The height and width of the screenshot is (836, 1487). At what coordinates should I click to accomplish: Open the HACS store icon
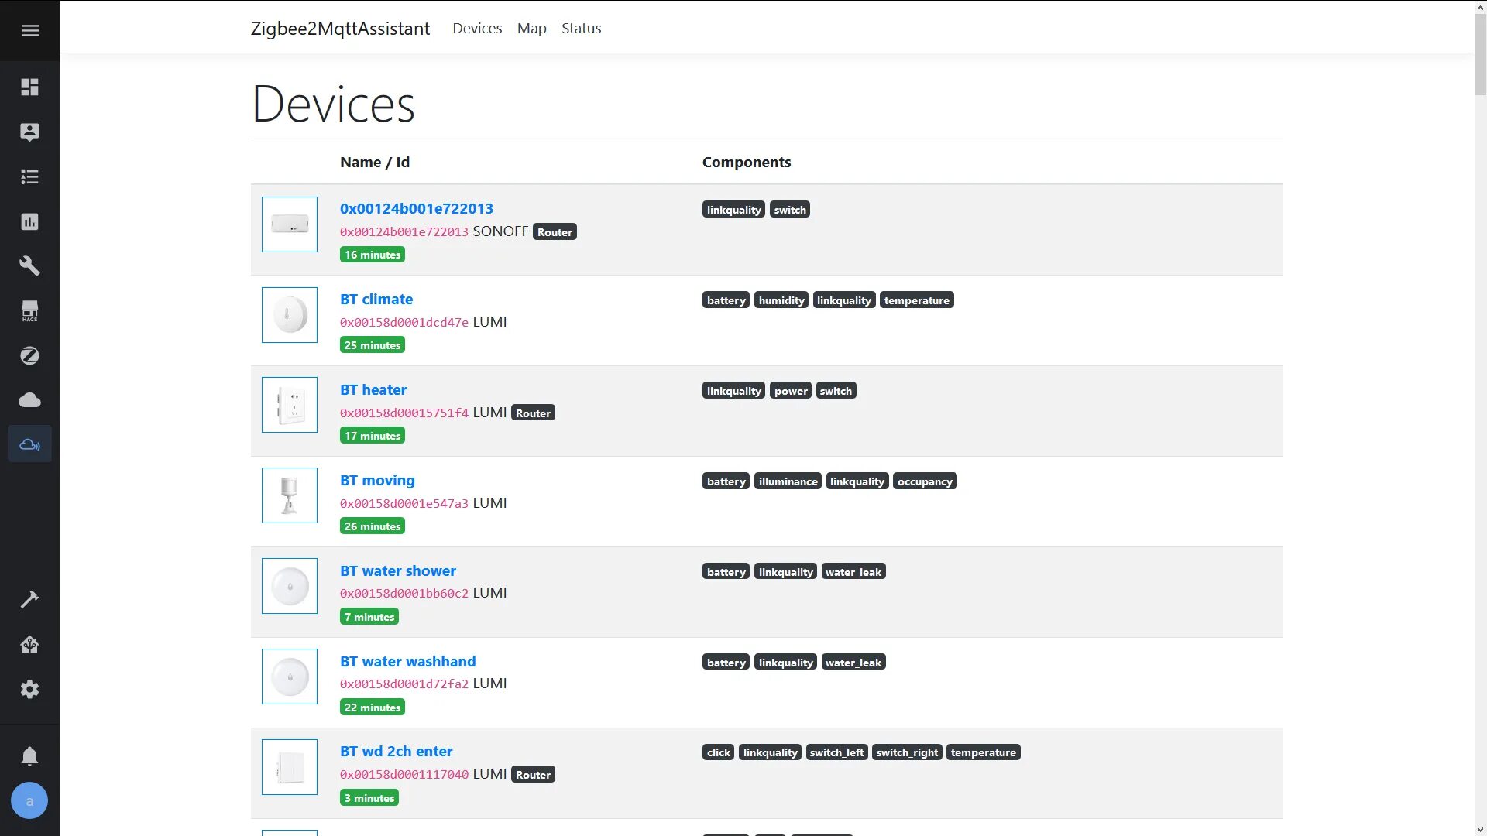30,311
